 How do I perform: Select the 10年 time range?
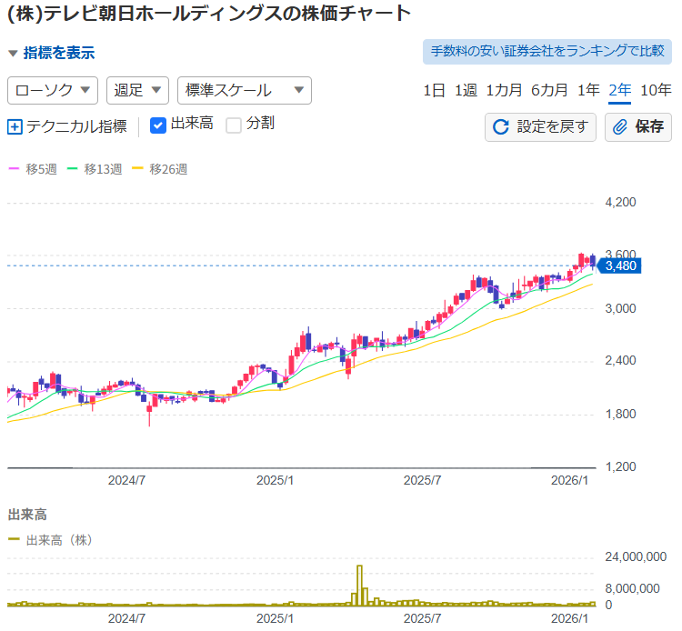[x=656, y=90]
